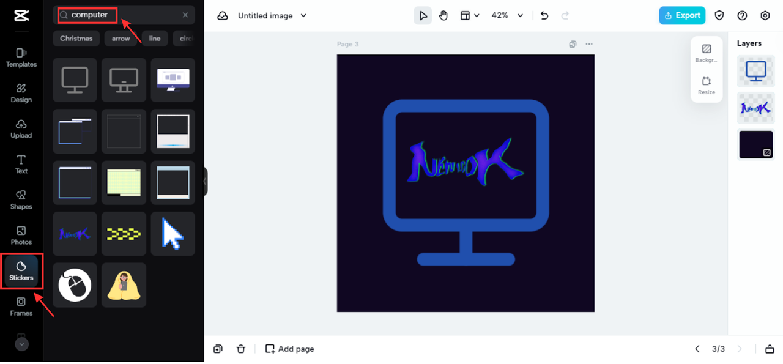Viewport: 783px width, 364px height.
Task: Select the dark background layer thumbnail
Action: coord(756,145)
